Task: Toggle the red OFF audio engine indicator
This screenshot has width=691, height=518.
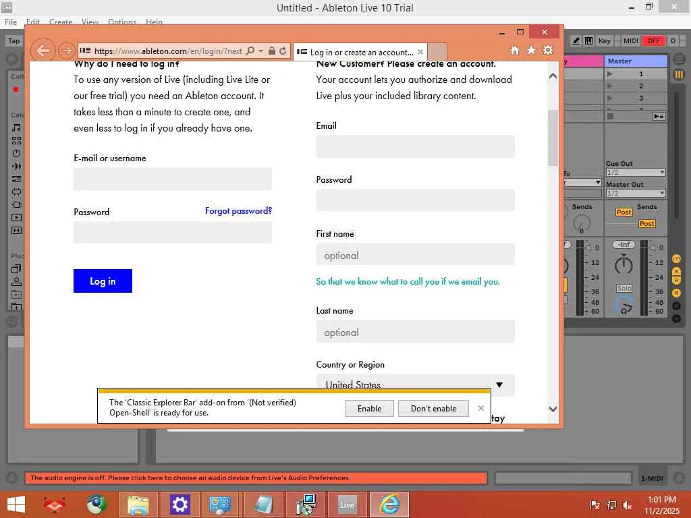Action: 653,40
